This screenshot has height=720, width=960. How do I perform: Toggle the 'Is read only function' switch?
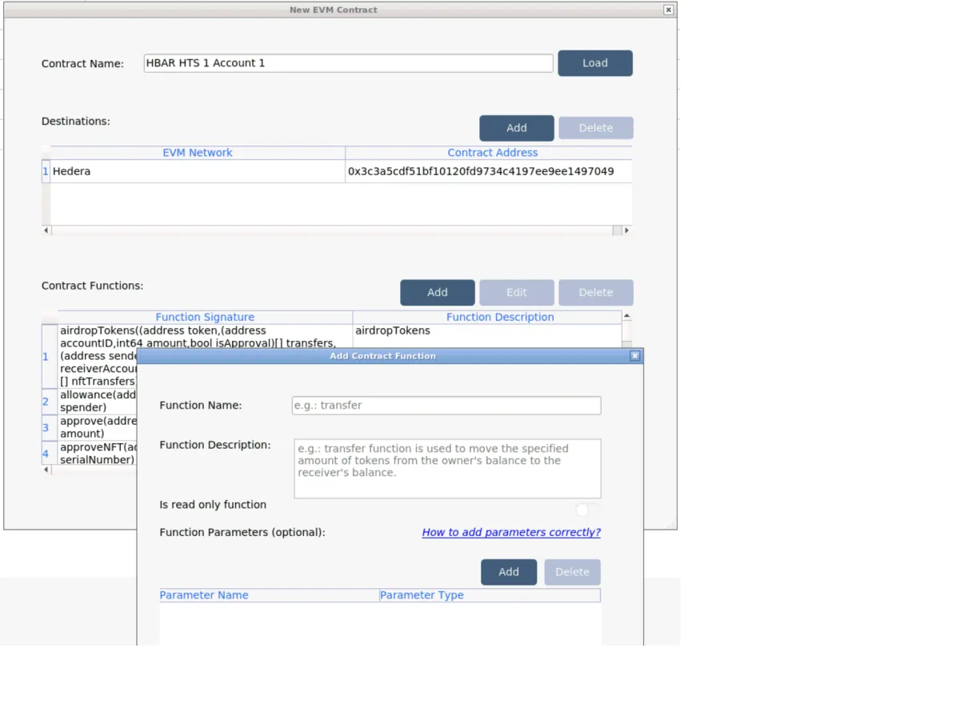(x=587, y=510)
